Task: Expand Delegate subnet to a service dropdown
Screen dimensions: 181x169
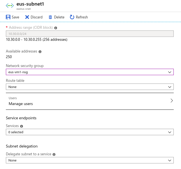Action: tap(90, 160)
